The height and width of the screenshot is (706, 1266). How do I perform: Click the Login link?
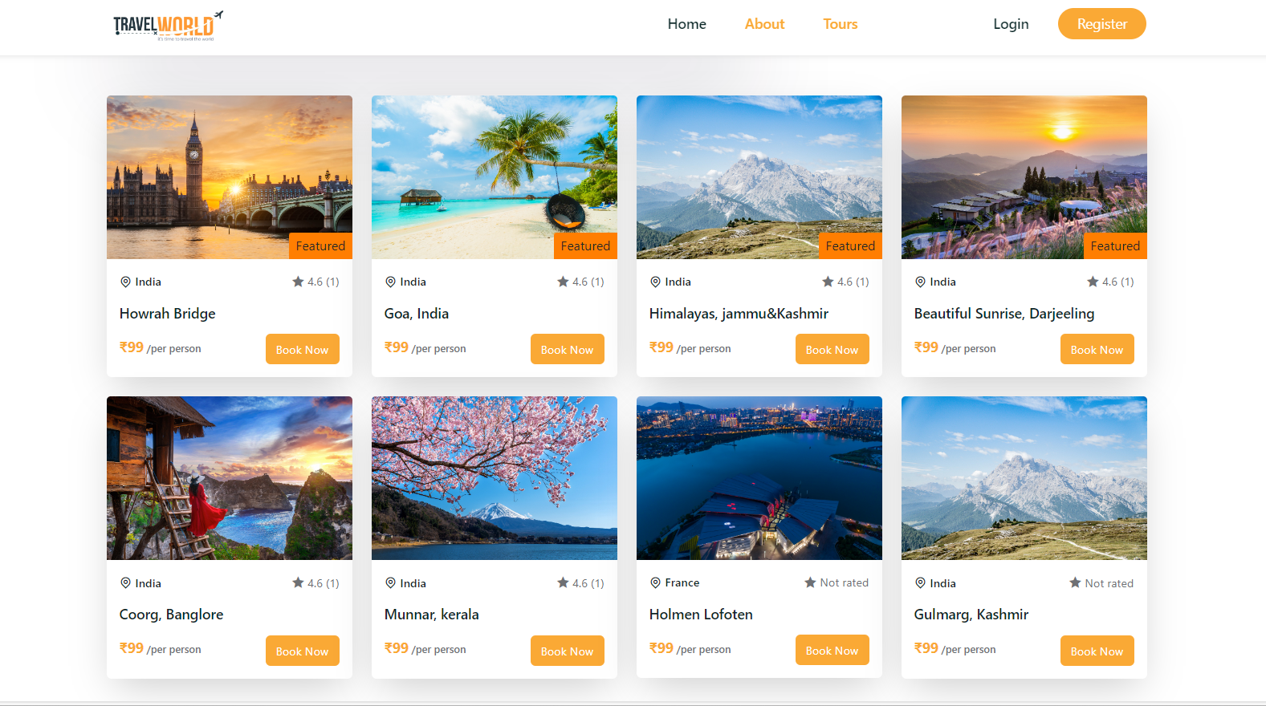(x=1010, y=24)
